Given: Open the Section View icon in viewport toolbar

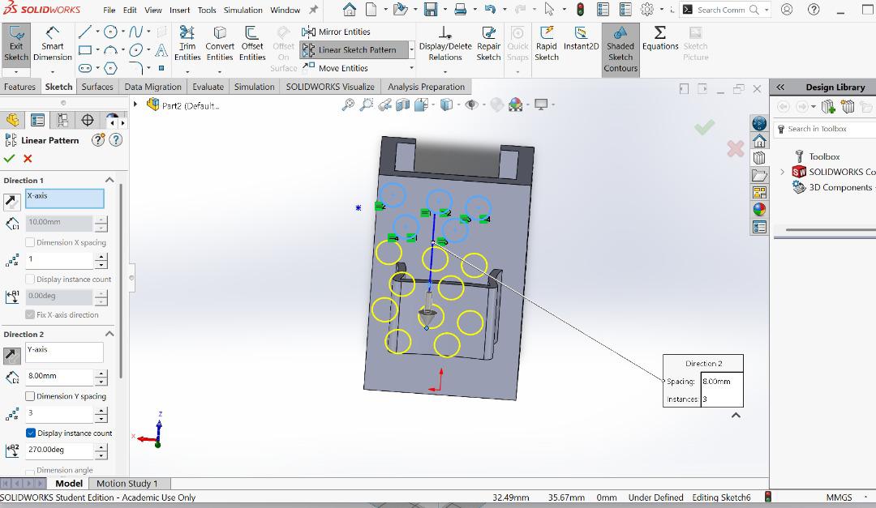Looking at the screenshot, I should [x=403, y=105].
